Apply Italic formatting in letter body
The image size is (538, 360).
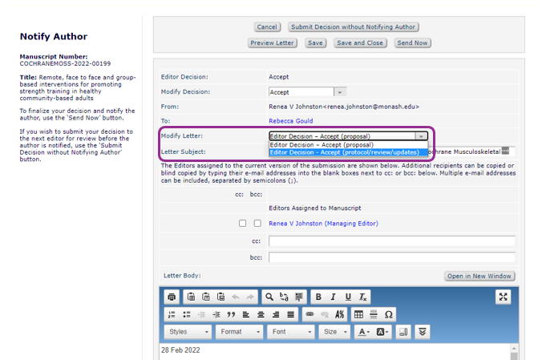pos(333,297)
